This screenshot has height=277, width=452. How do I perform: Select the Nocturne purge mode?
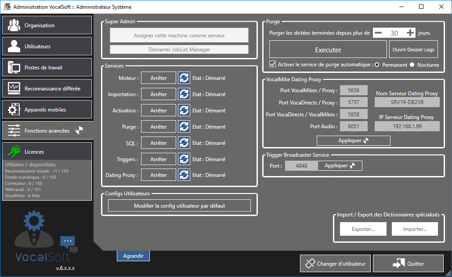pyautogui.click(x=412, y=65)
